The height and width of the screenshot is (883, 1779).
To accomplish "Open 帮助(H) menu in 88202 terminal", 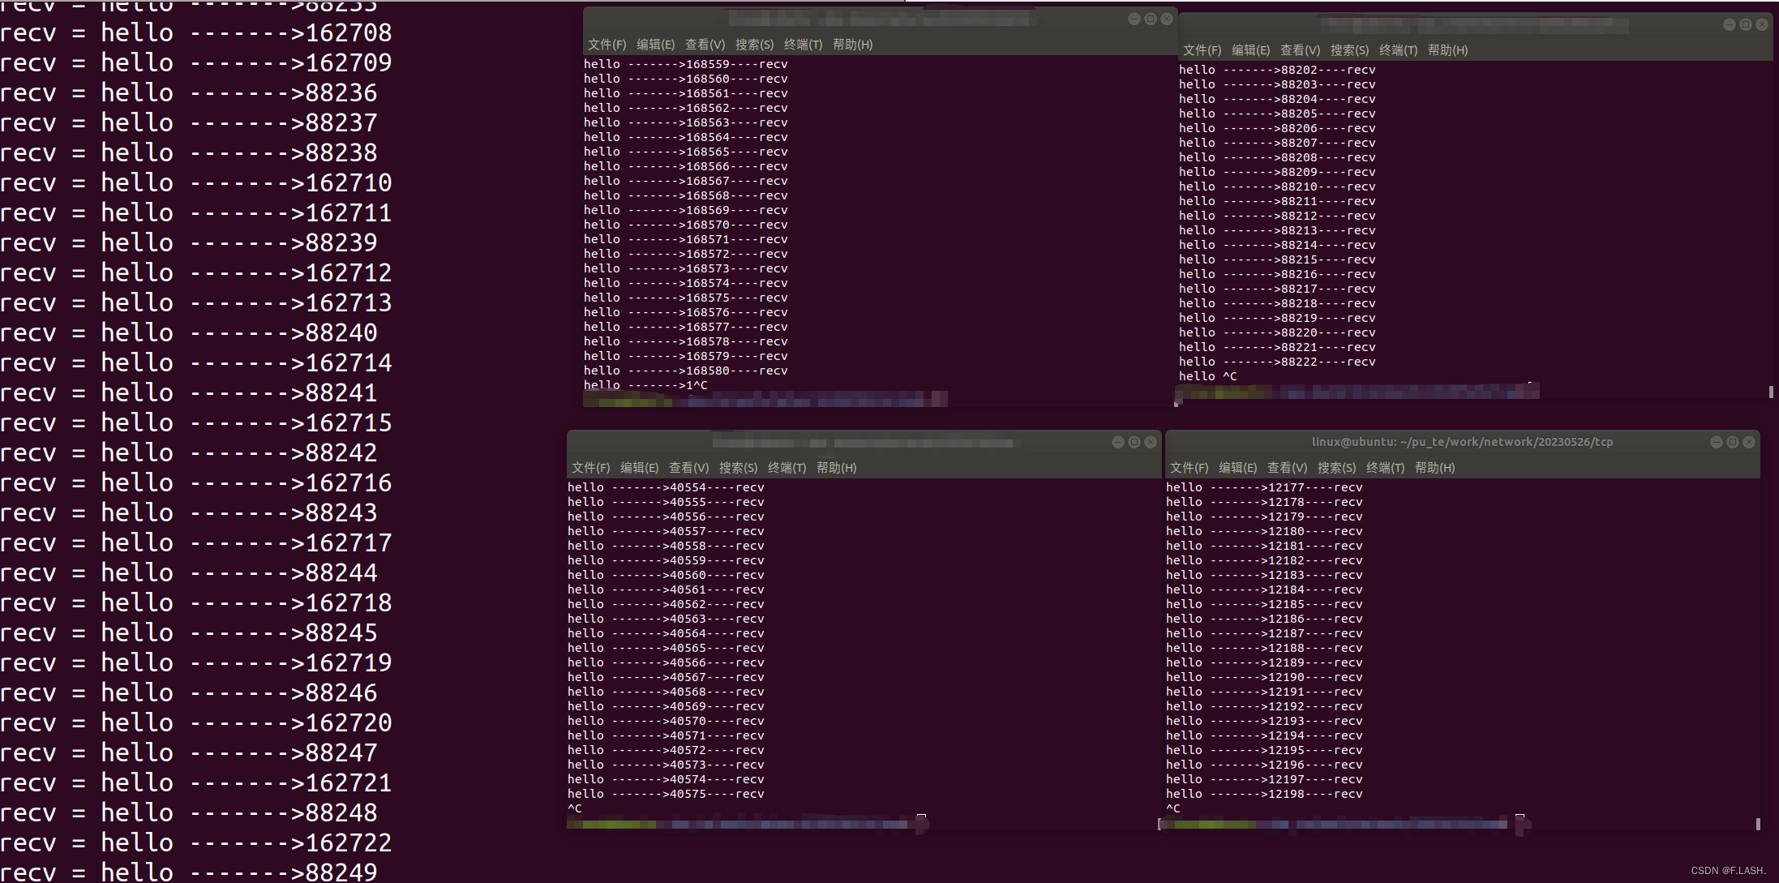I will pyautogui.click(x=1447, y=50).
